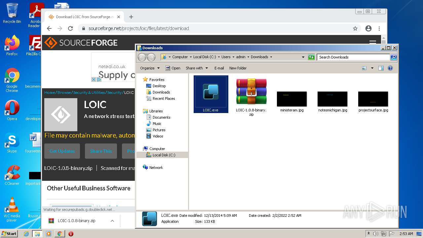Click admin in address breadcrumb
423x238 pixels.
241,57
